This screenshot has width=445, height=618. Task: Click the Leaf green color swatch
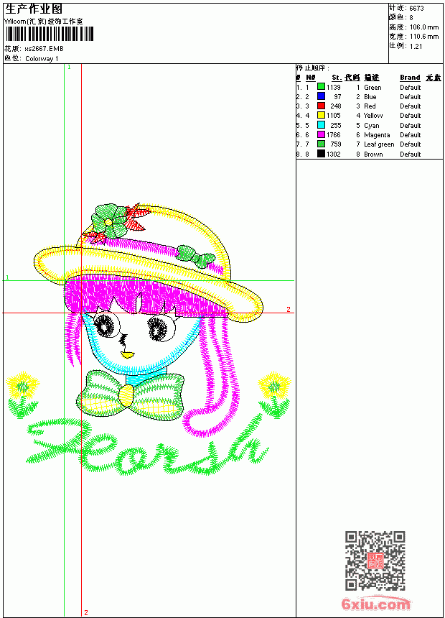pos(321,144)
